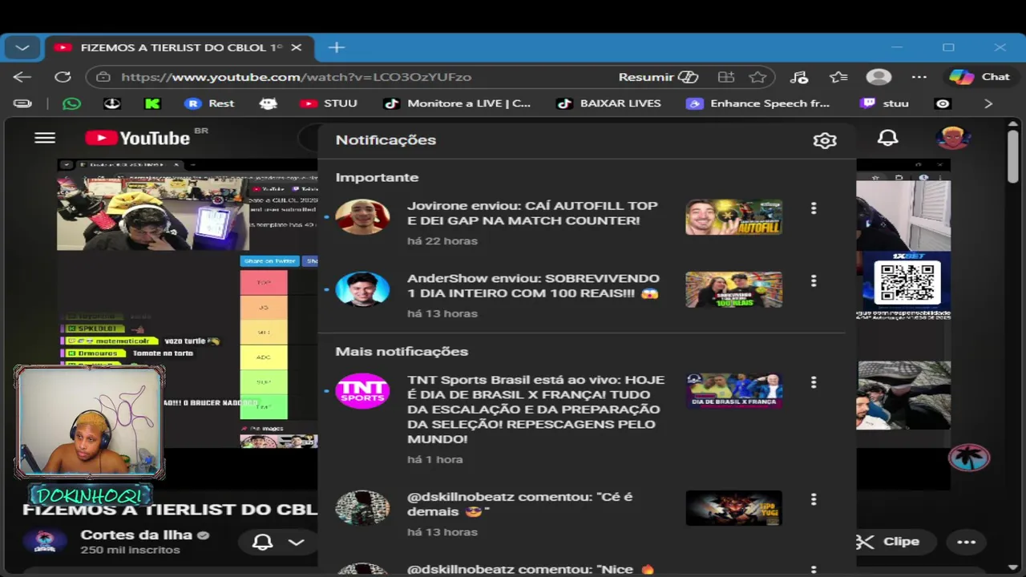View site information icon in address bar

point(103,77)
